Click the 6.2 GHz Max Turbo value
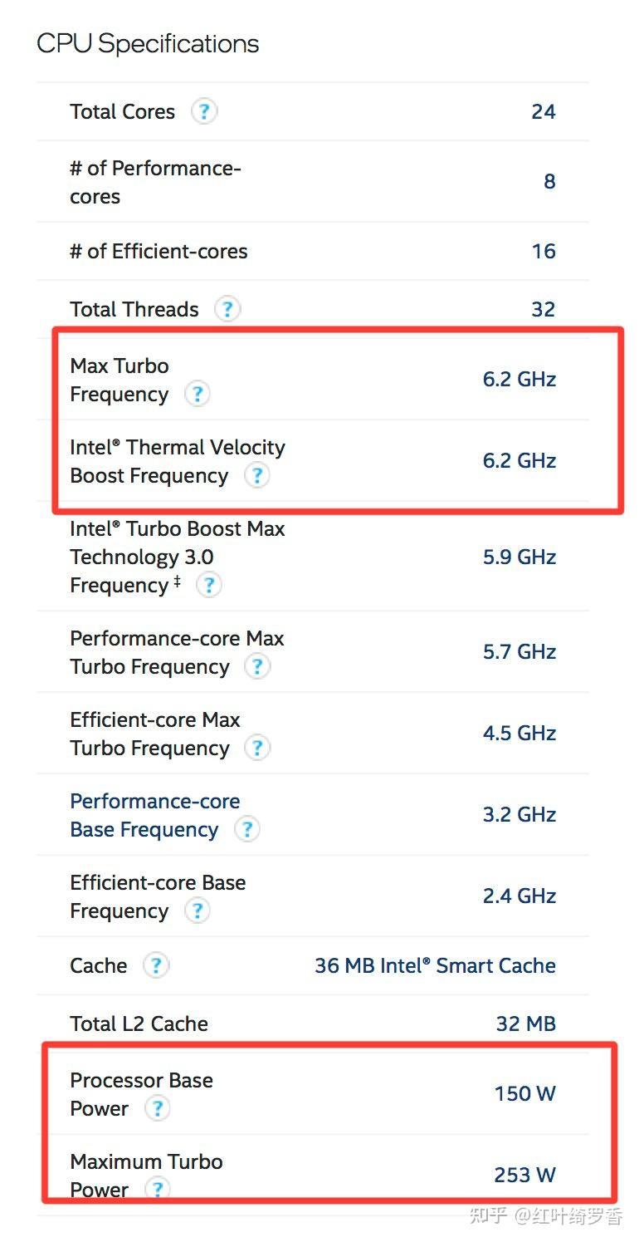Image resolution: width=639 pixels, height=1242 pixels. (x=519, y=379)
